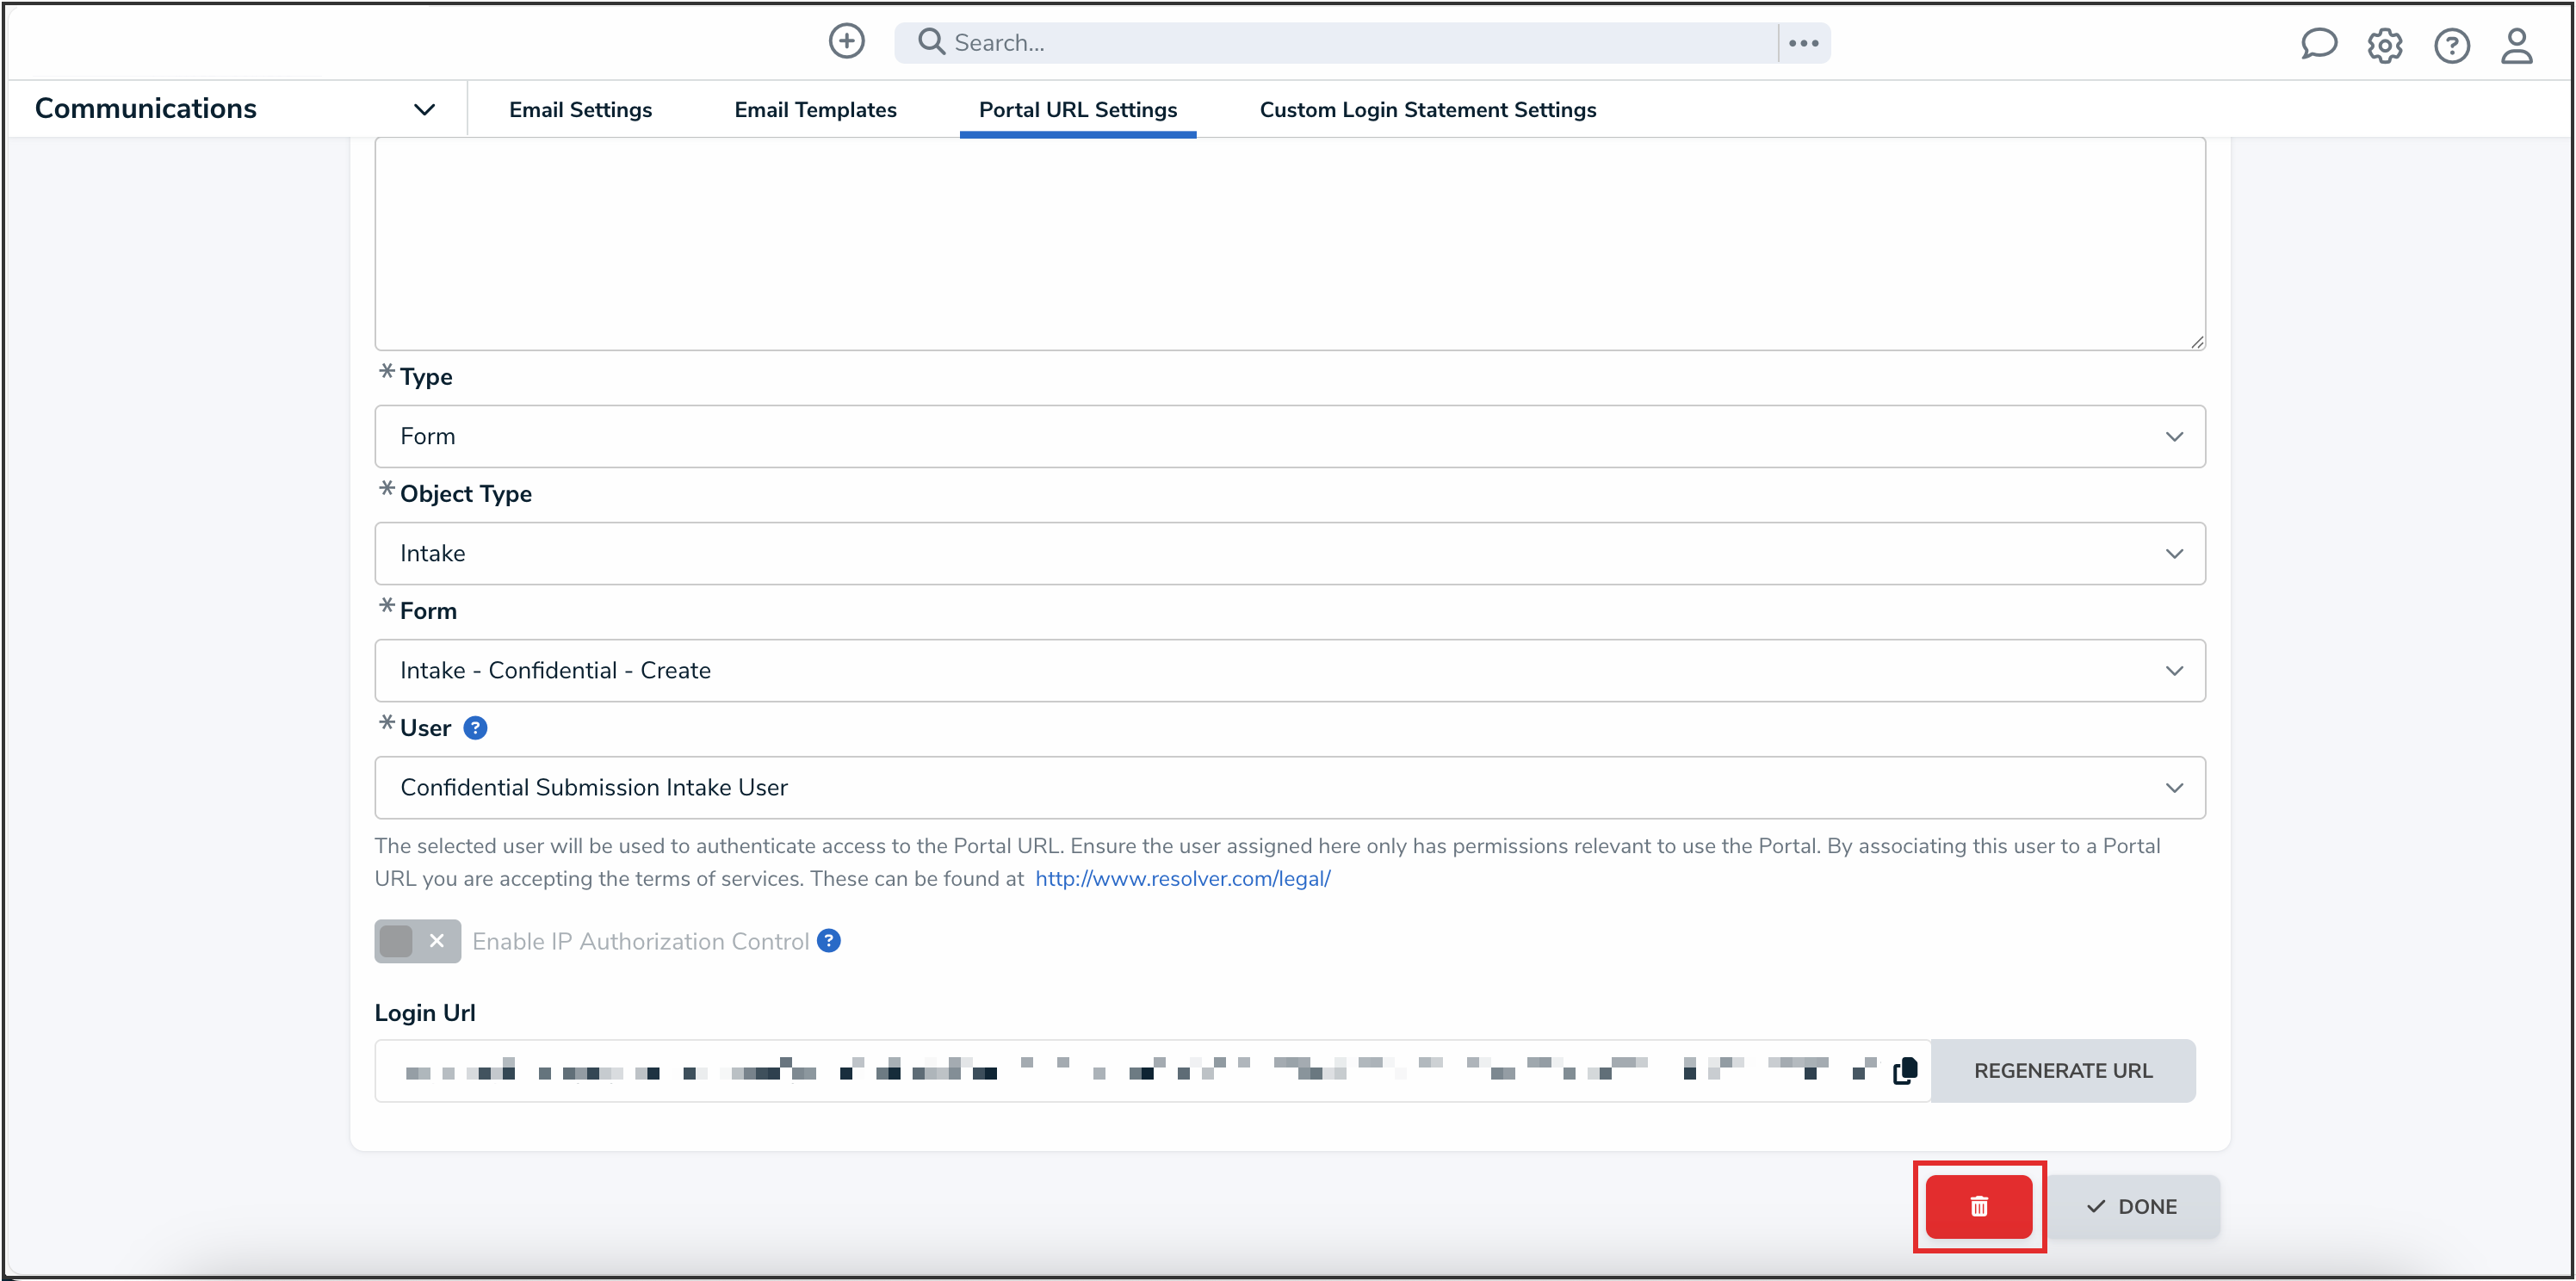Open the Form dropdown Intake - Confidential - Create
The height and width of the screenshot is (1281, 2576).
click(x=1289, y=670)
